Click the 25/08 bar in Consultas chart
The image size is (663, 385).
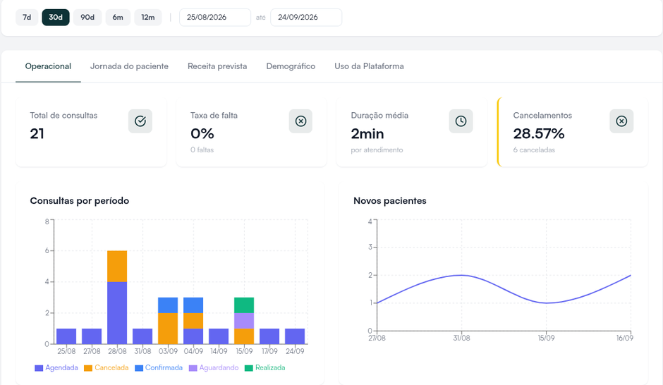point(66,336)
